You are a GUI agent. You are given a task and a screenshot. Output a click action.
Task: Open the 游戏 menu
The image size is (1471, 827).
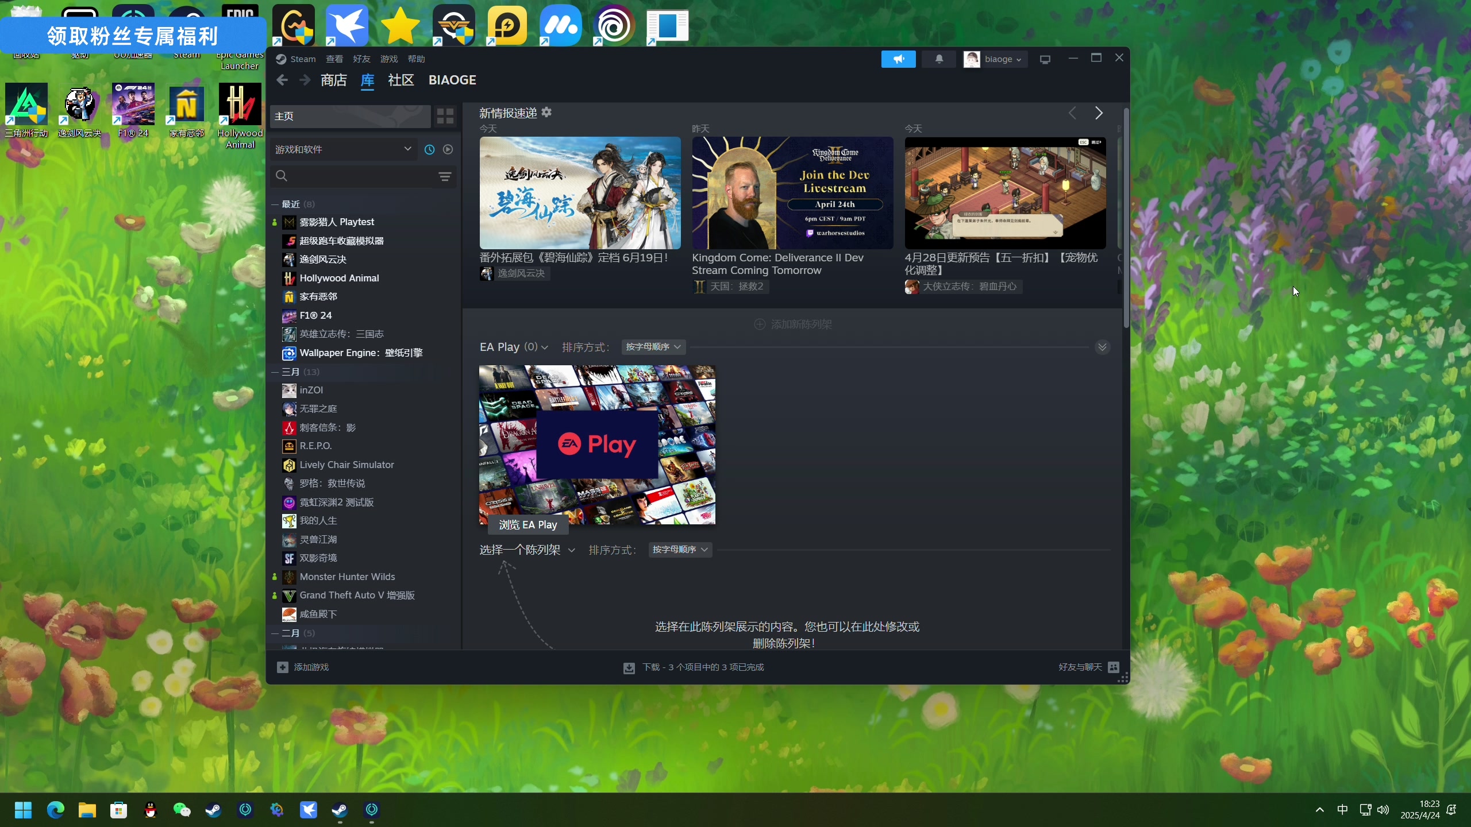pyautogui.click(x=389, y=59)
